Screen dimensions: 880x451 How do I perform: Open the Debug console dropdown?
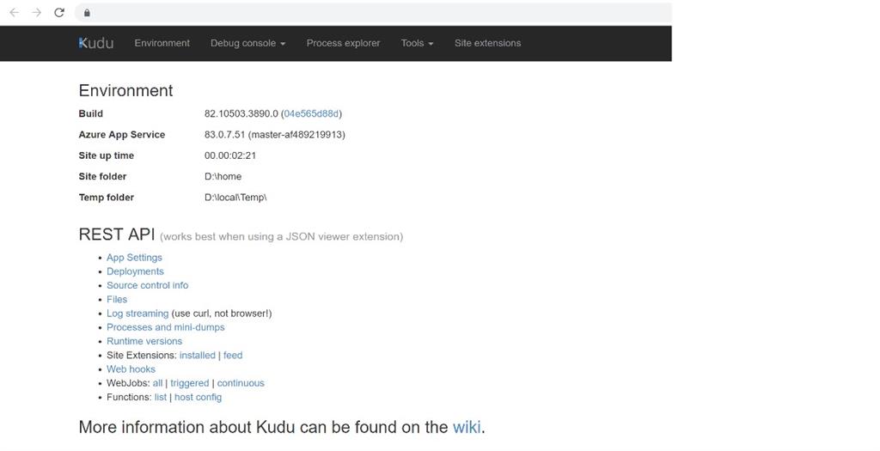point(247,43)
